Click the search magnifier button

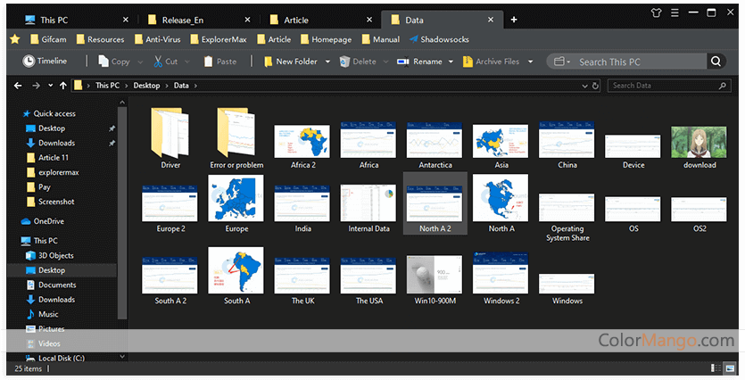pos(716,62)
